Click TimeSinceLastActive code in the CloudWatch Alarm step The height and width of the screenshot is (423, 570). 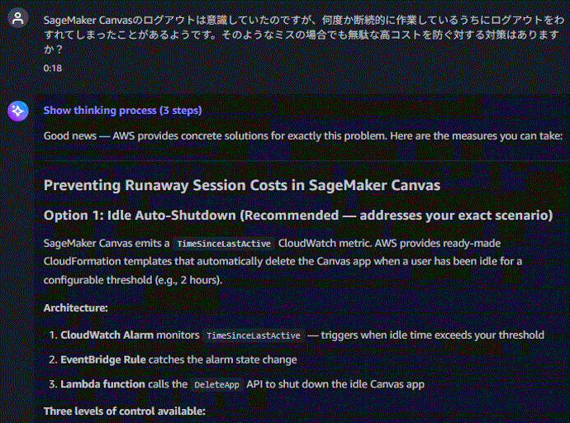[253, 335]
